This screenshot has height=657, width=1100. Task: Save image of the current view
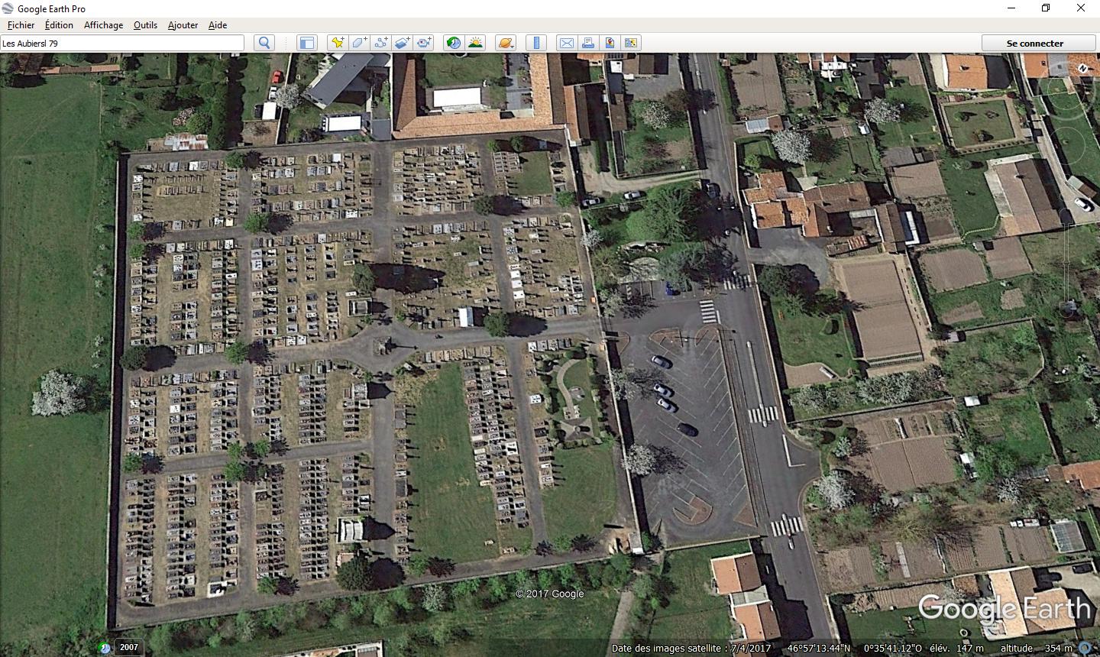tap(610, 43)
